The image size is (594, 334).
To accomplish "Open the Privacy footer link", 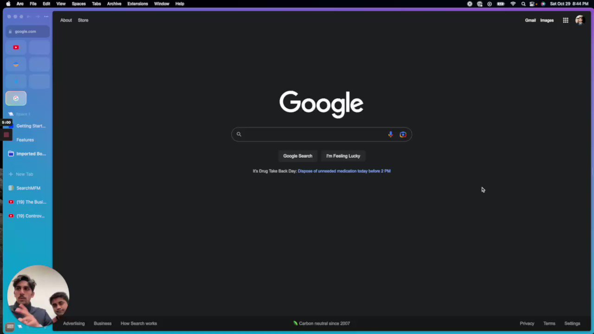I will coord(527,323).
